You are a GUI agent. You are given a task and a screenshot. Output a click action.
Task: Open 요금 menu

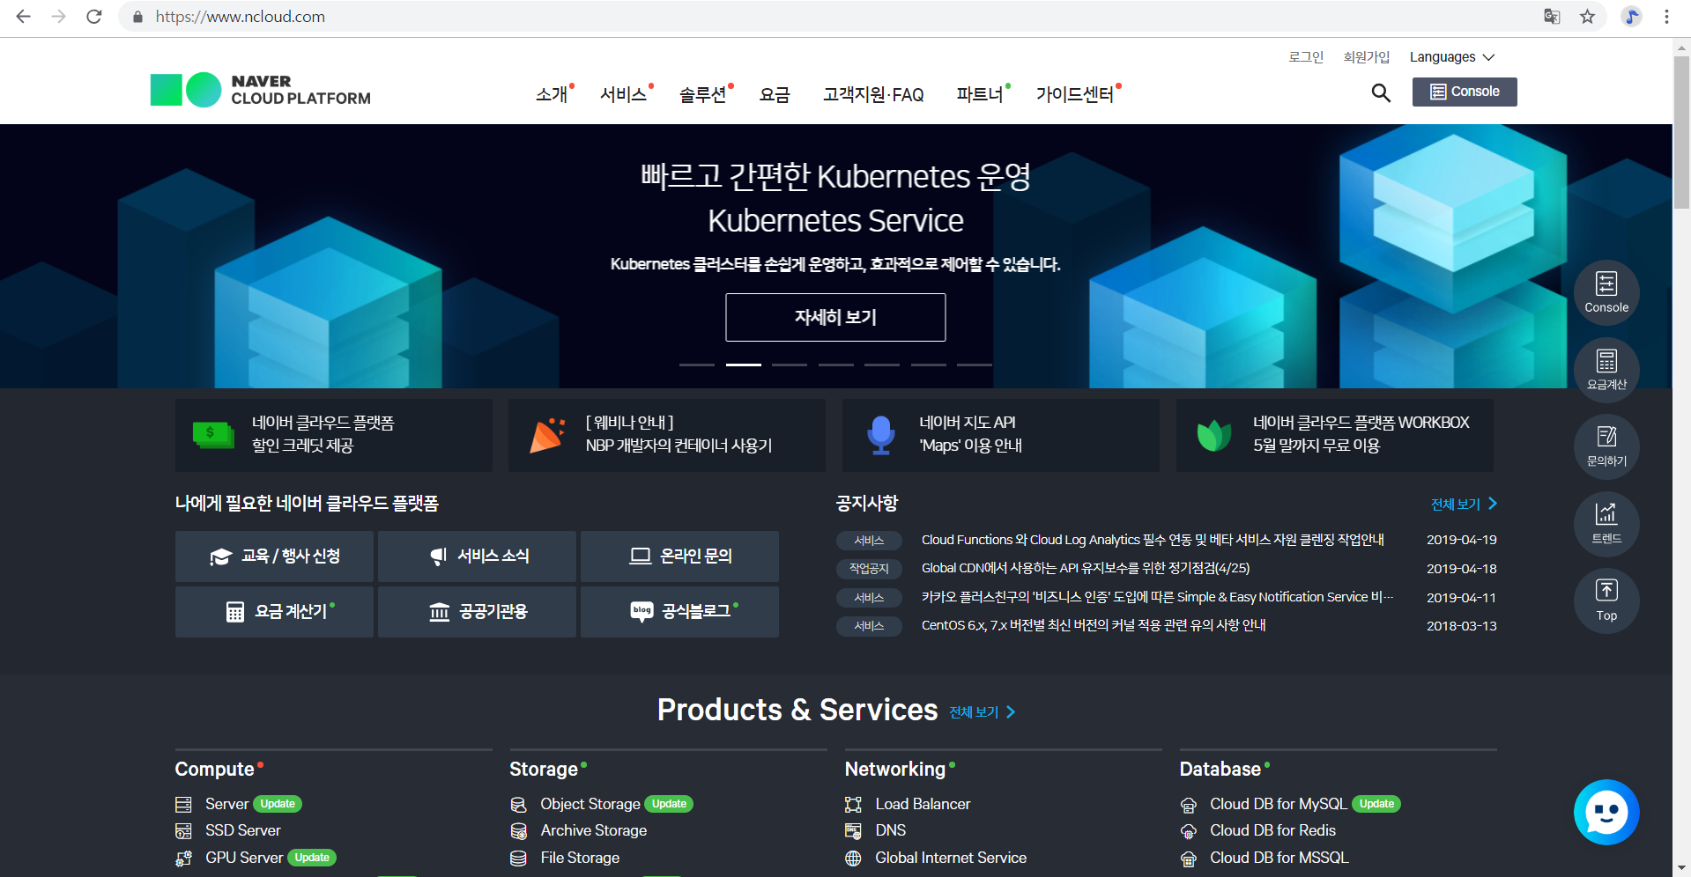[775, 94]
